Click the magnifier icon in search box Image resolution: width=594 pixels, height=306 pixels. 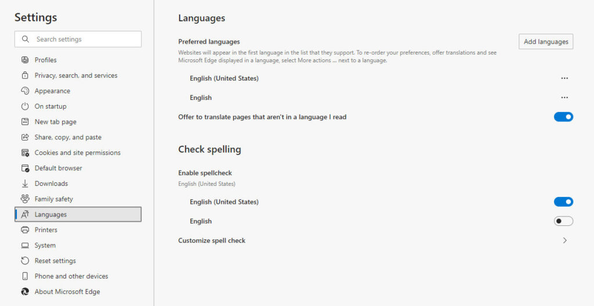[26, 39]
